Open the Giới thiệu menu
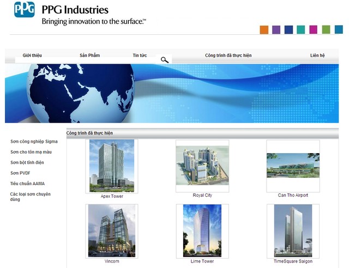Screen dimensions: 349x268 (x=32, y=55)
